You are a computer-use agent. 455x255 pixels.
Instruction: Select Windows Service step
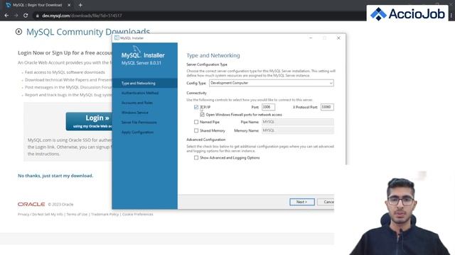tap(135, 113)
